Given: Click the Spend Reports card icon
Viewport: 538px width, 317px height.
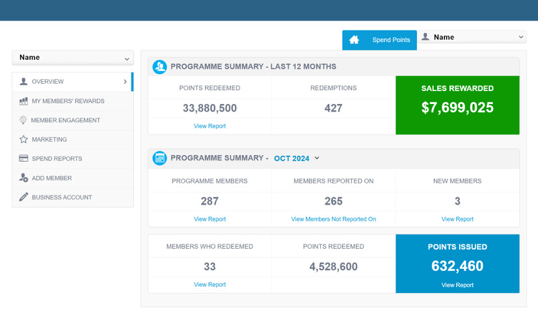Looking at the screenshot, I should [23, 158].
